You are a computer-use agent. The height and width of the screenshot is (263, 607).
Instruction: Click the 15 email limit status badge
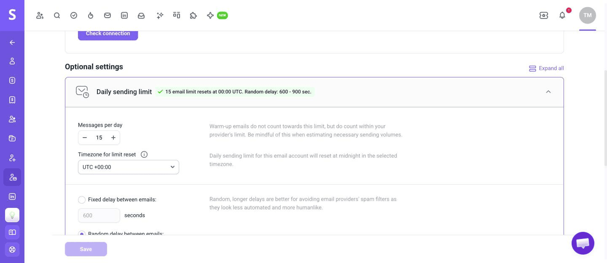(x=235, y=92)
